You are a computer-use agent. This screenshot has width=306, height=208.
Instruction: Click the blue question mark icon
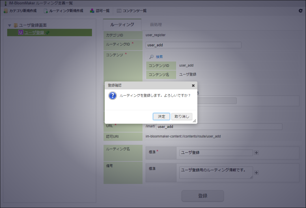pyautogui.click(x=112, y=96)
